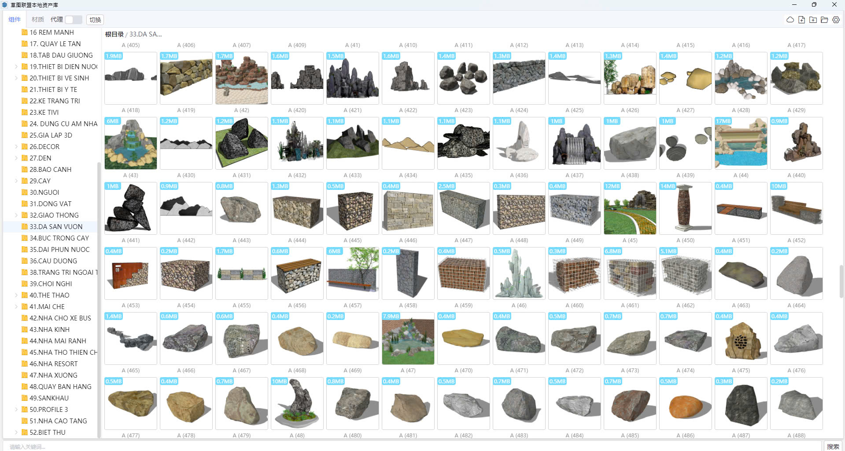Image resolution: width=845 pixels, height=451 pixels.
Task: Expand the 19.THIET BI DIEN NUOC folder
Action: 16,67
